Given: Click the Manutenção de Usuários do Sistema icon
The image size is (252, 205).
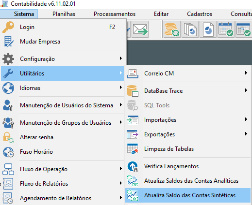Looking at the screenshot, I should (x=8, y=105).
